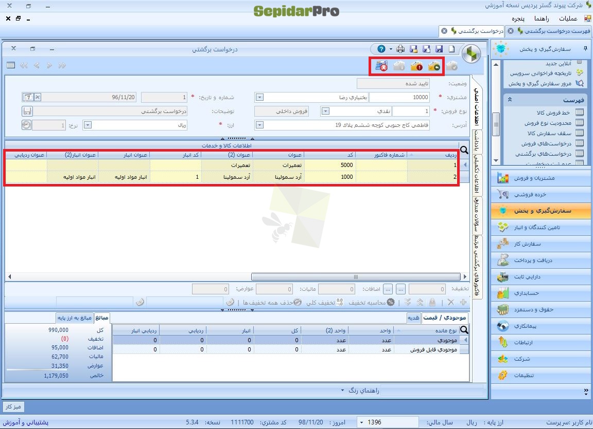Open the مشتریان و فروش module

[x=541, y=178]
